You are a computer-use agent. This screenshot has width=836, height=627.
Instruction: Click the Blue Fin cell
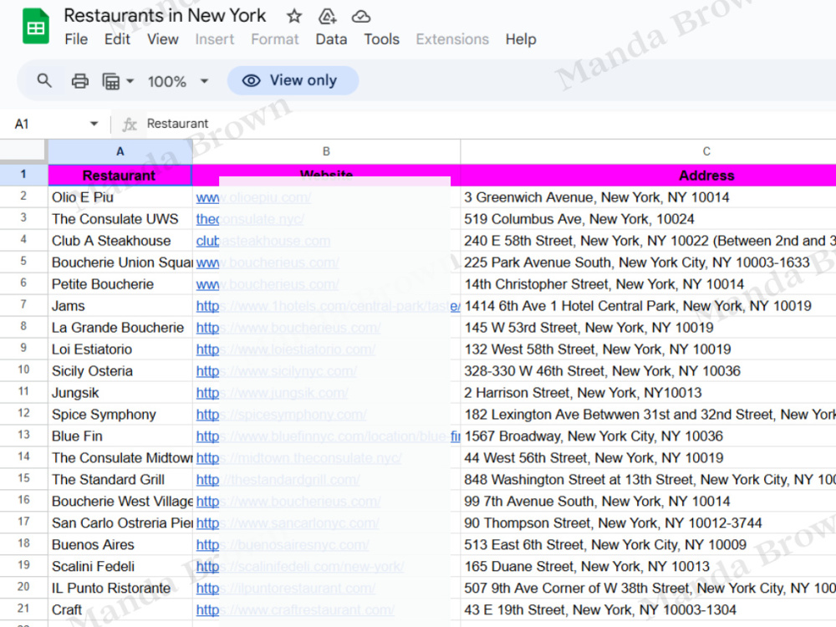(120, 436)
